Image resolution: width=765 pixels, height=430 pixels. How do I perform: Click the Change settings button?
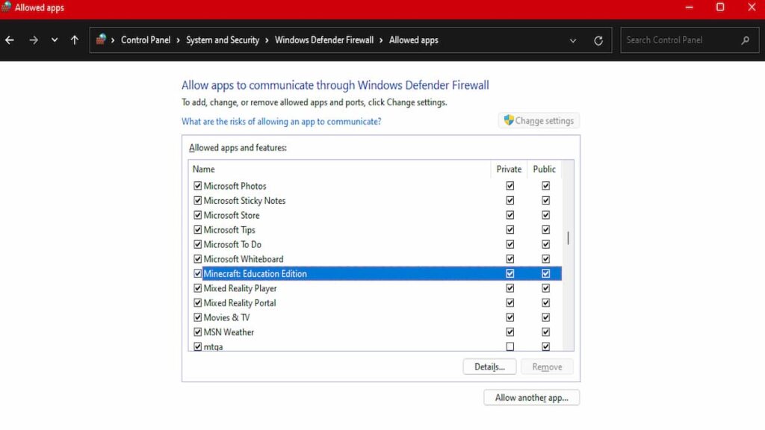(539, 120)
